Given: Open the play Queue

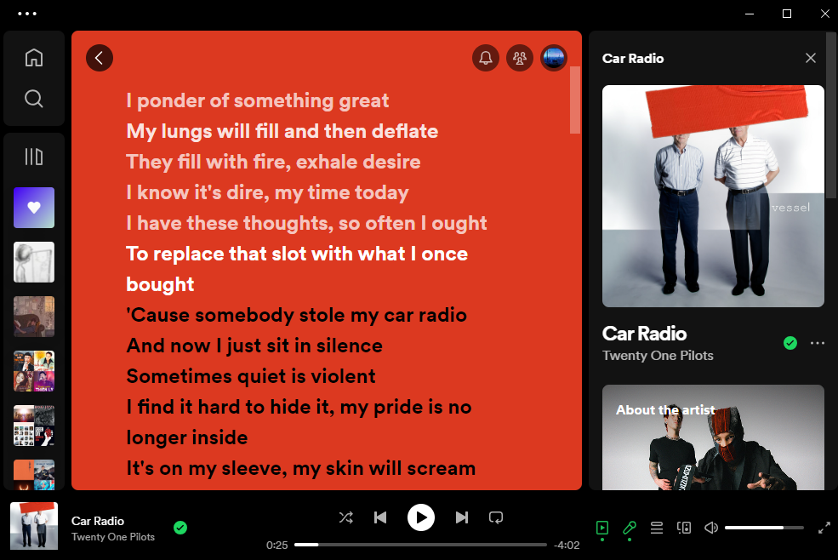Looking at the screenshot, I should click(x=657, y=528).
